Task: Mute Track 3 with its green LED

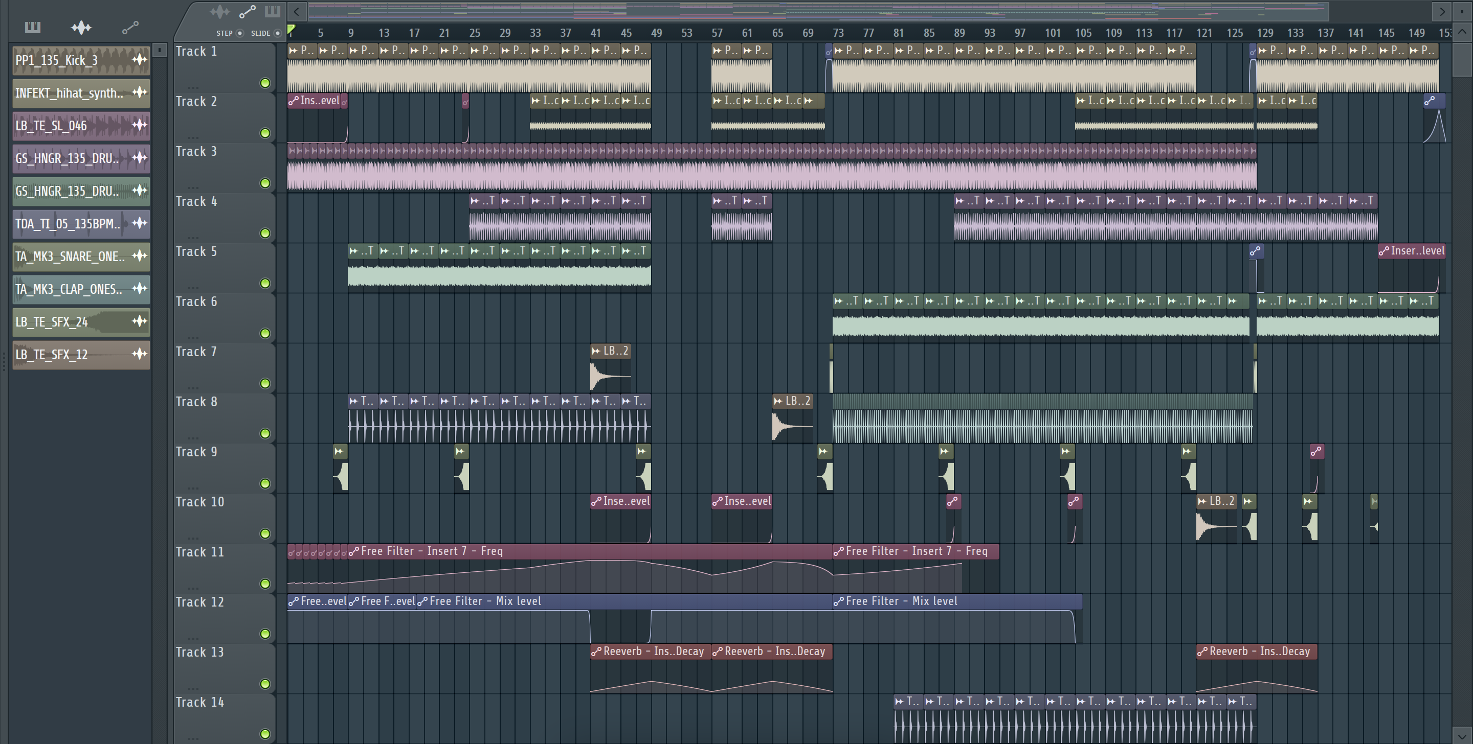Action: point(265,183)
